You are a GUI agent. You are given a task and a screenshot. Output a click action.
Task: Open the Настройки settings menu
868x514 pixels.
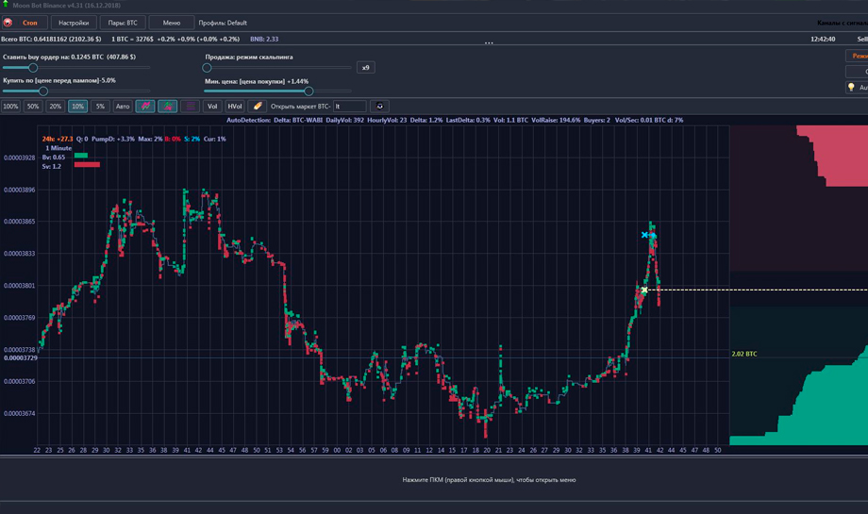point(74,22)
